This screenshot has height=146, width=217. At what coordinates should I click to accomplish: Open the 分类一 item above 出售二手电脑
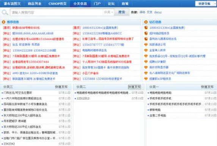point(155,110)
